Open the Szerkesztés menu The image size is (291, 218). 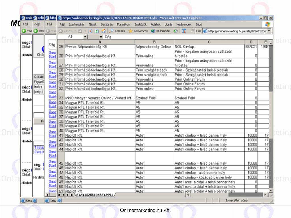click(76, 24)
